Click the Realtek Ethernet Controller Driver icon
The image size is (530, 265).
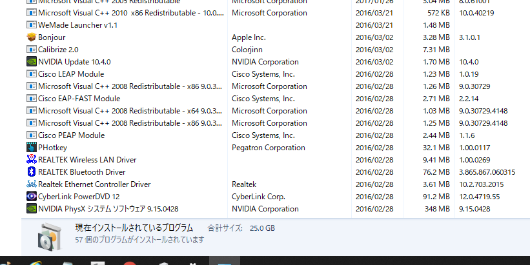[32, 184]
